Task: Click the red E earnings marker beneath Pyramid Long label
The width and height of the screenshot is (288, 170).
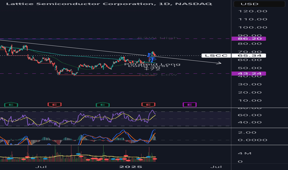Action: coord(148,105)
